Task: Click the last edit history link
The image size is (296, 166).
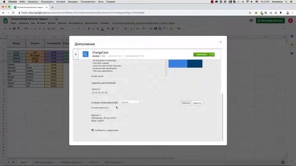Action: click(x=143, y=23)
